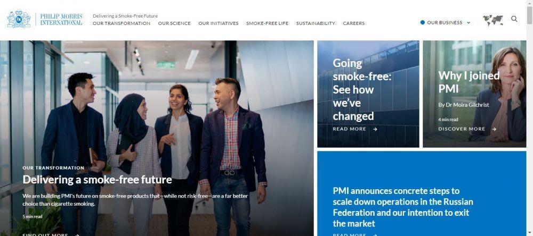Click the blue dot beside OUR BUSINESS
This screenshot has width=533, height=236.
click(423, 22)
